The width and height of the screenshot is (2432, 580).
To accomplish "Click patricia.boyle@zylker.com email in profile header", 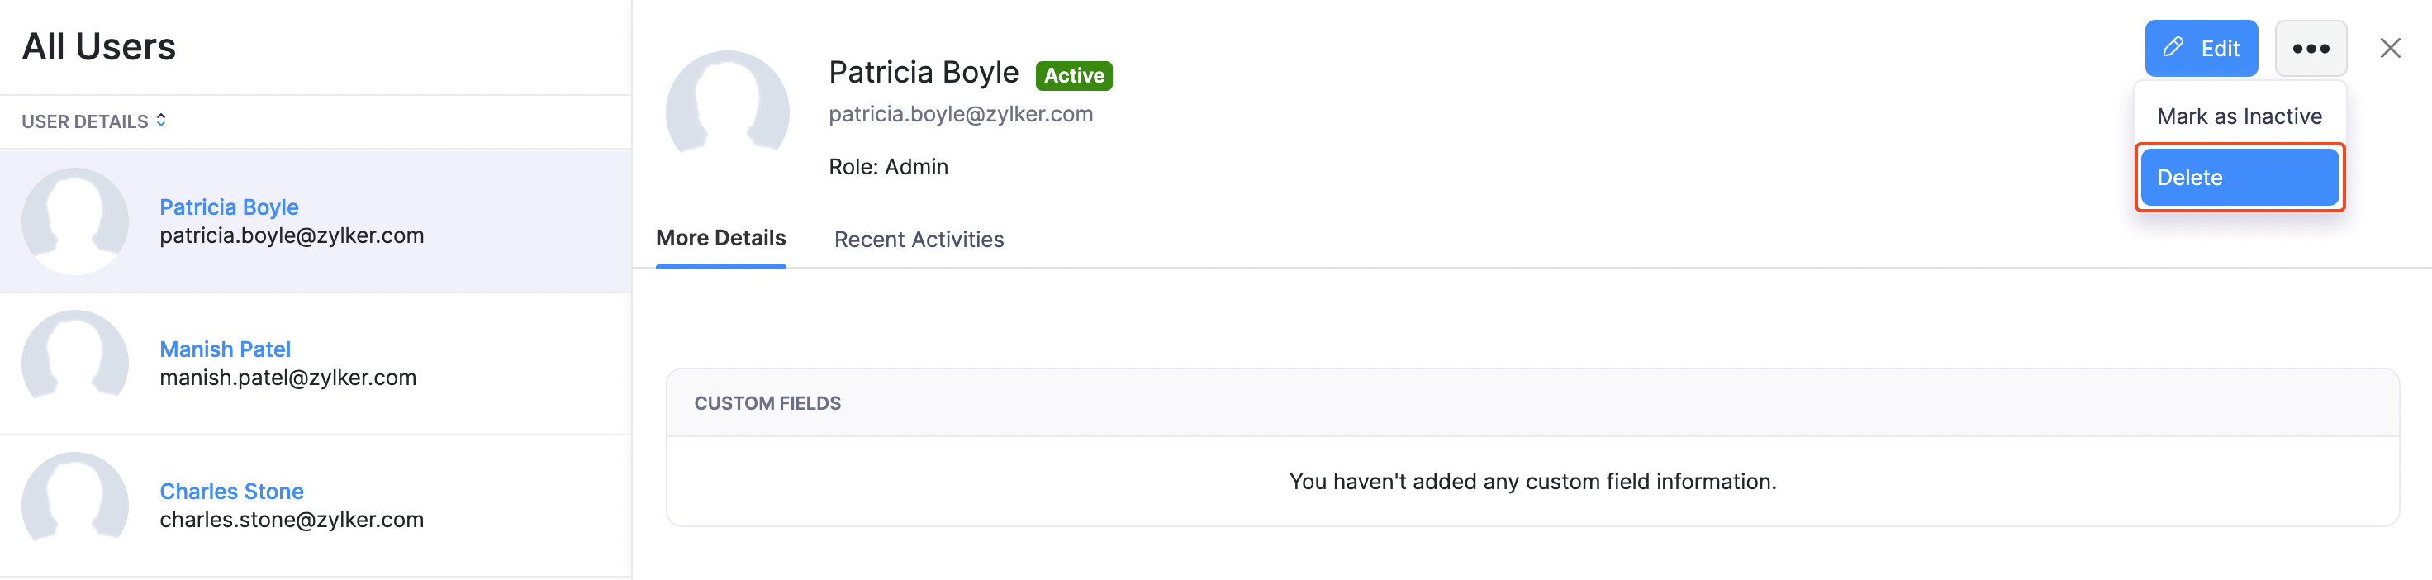I will point(960,114).
